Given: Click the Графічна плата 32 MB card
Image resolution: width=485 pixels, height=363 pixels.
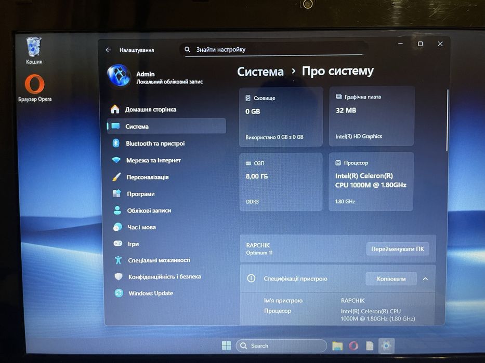Looking at the screenshot, I should [x=371, y=116].
